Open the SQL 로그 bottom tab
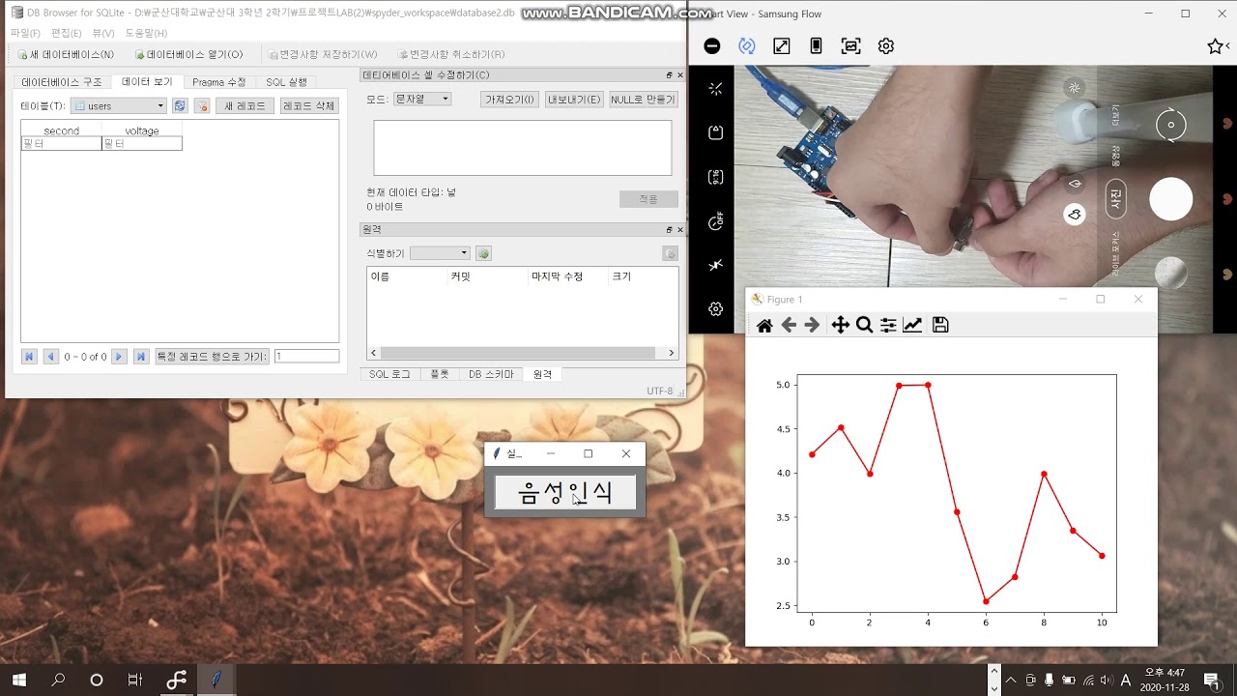This screenshot has width=1237, height=696. pos(389,374)
